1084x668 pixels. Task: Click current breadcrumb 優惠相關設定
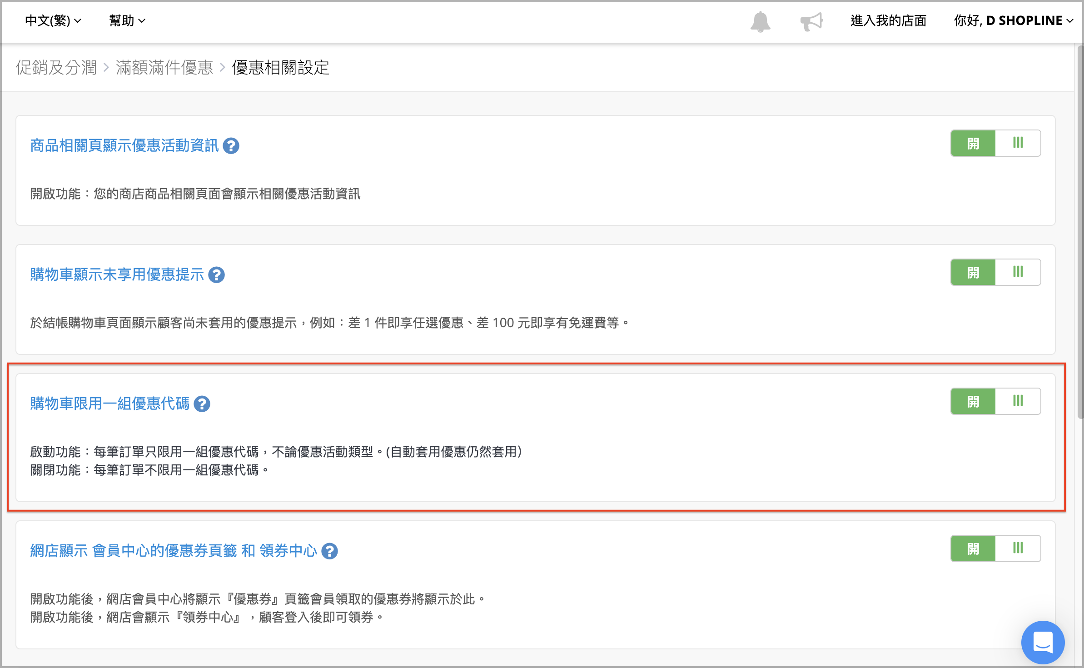coord(281,68)
